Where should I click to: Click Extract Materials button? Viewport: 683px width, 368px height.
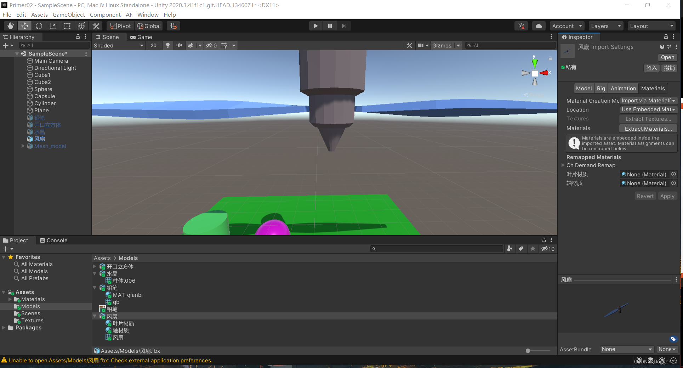pyautogui.click(x=648, y=129)
